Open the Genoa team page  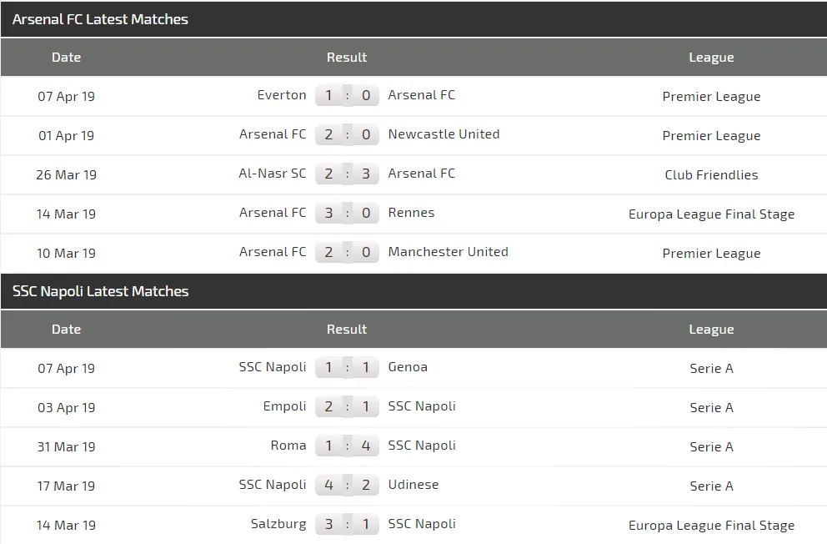coord(408,367)
